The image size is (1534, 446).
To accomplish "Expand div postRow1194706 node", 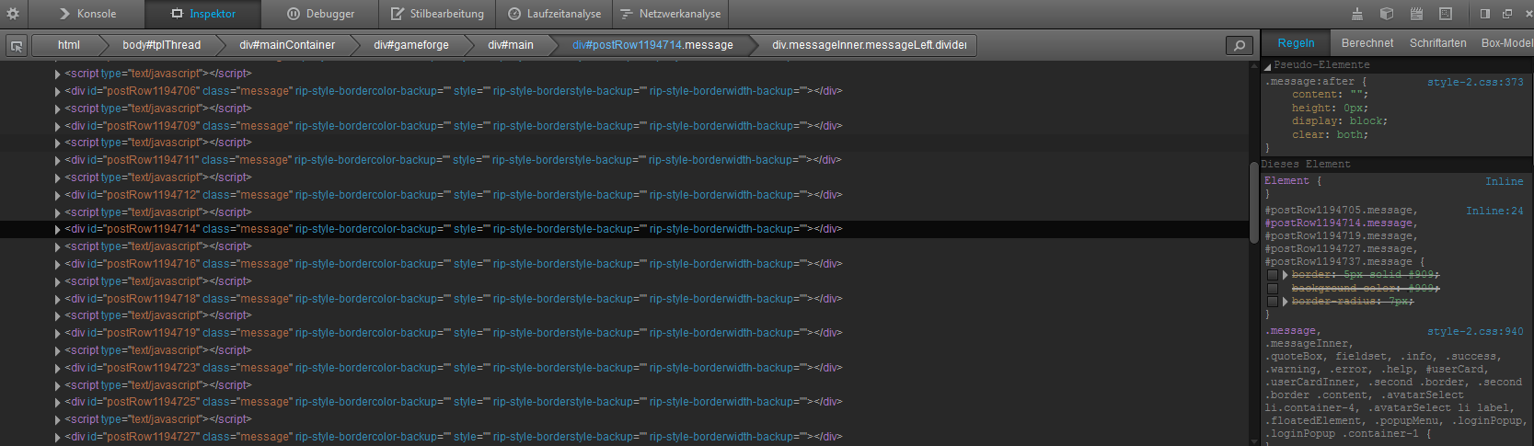I will point(58,91).
